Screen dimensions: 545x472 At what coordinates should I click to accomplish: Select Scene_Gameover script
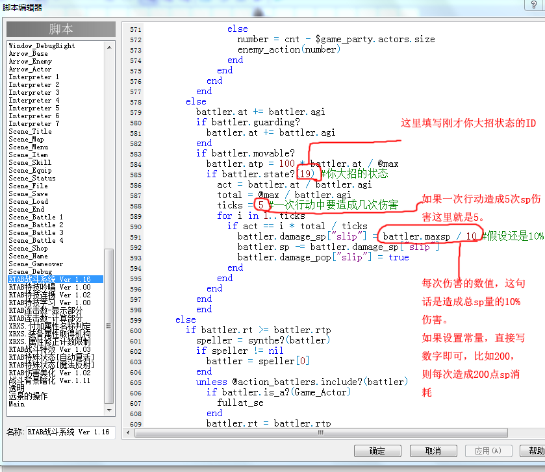tap(36, 264)
